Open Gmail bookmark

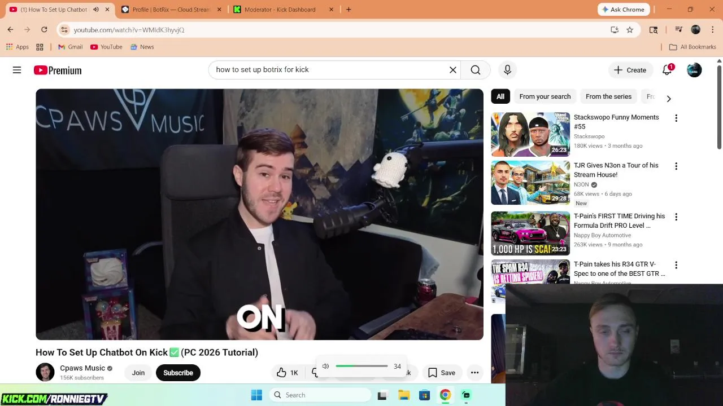(x=70, y=47)
